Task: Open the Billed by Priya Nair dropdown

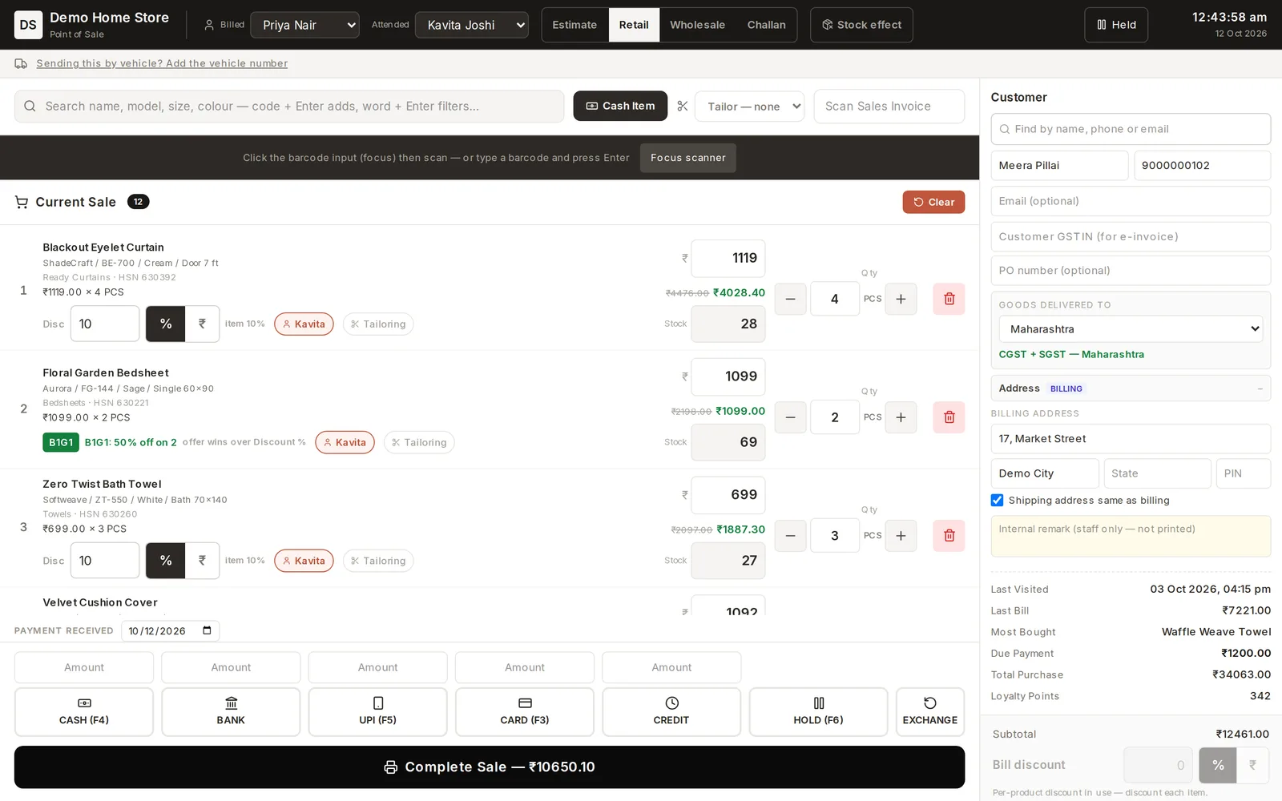Action: [x=304, y=25]
